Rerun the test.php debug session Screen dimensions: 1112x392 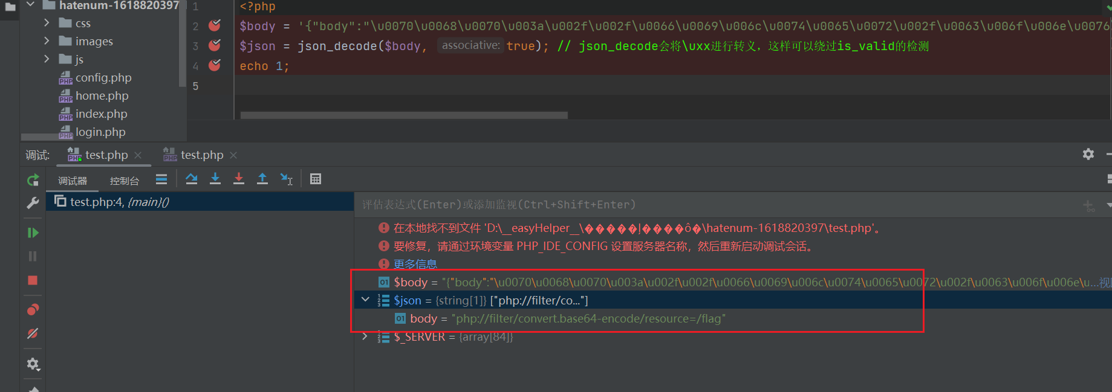coord(33,180)
